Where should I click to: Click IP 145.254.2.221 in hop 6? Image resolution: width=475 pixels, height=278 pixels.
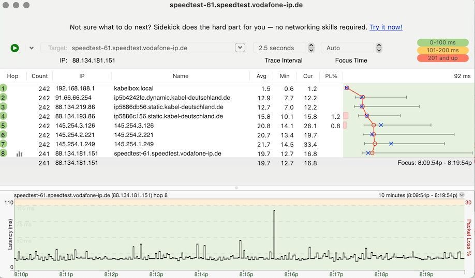pos(75,135)
